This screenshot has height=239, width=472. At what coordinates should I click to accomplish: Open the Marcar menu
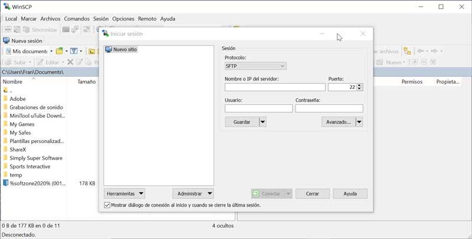click(28, 19)
